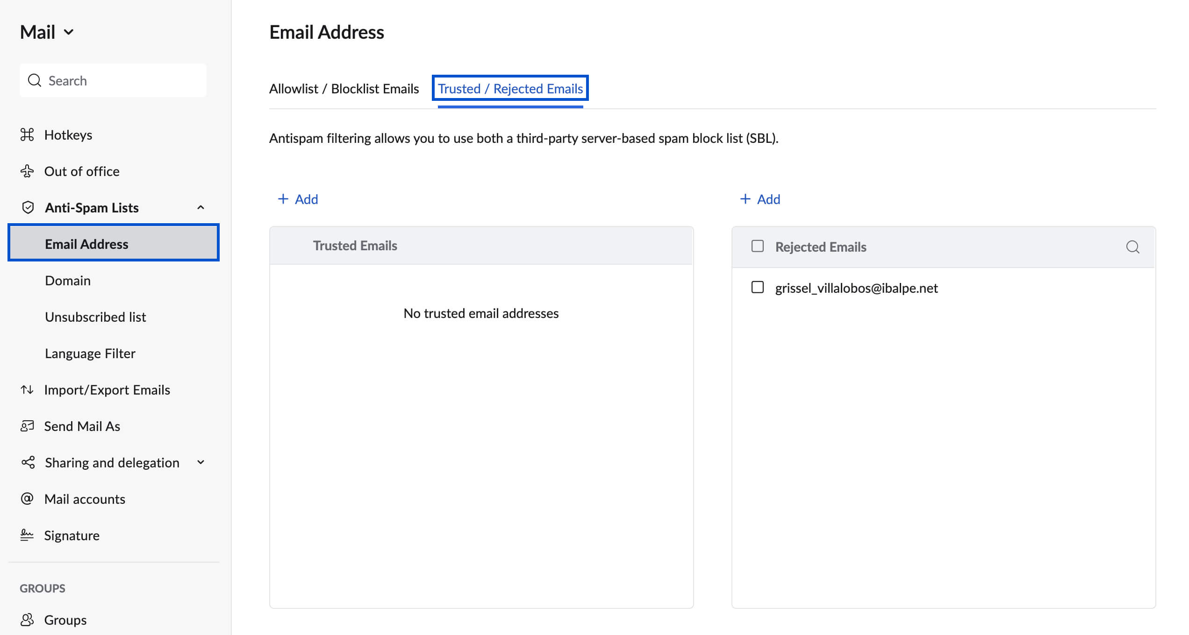Click the Send Mail As icon
This screenshot has height=635, width=1189.
pyautogui.click(x=28, y=426)
